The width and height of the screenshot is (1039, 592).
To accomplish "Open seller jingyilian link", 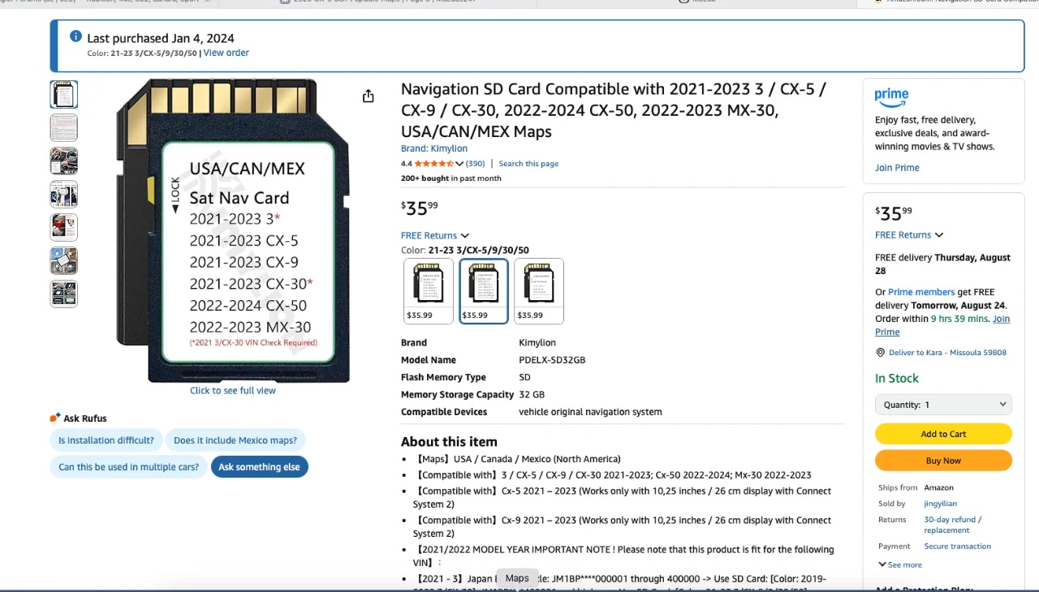I will tap(940, 504).
